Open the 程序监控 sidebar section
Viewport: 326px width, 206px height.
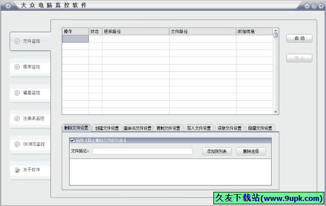point(30,67)
